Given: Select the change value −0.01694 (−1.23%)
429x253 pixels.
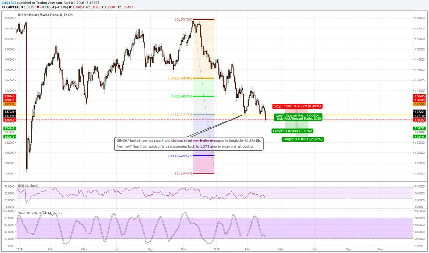Looking at the screenshot, I should click(54, 7).
